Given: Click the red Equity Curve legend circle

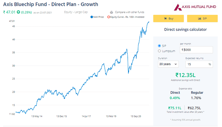Looking at the screenshot, I should 108,17.
